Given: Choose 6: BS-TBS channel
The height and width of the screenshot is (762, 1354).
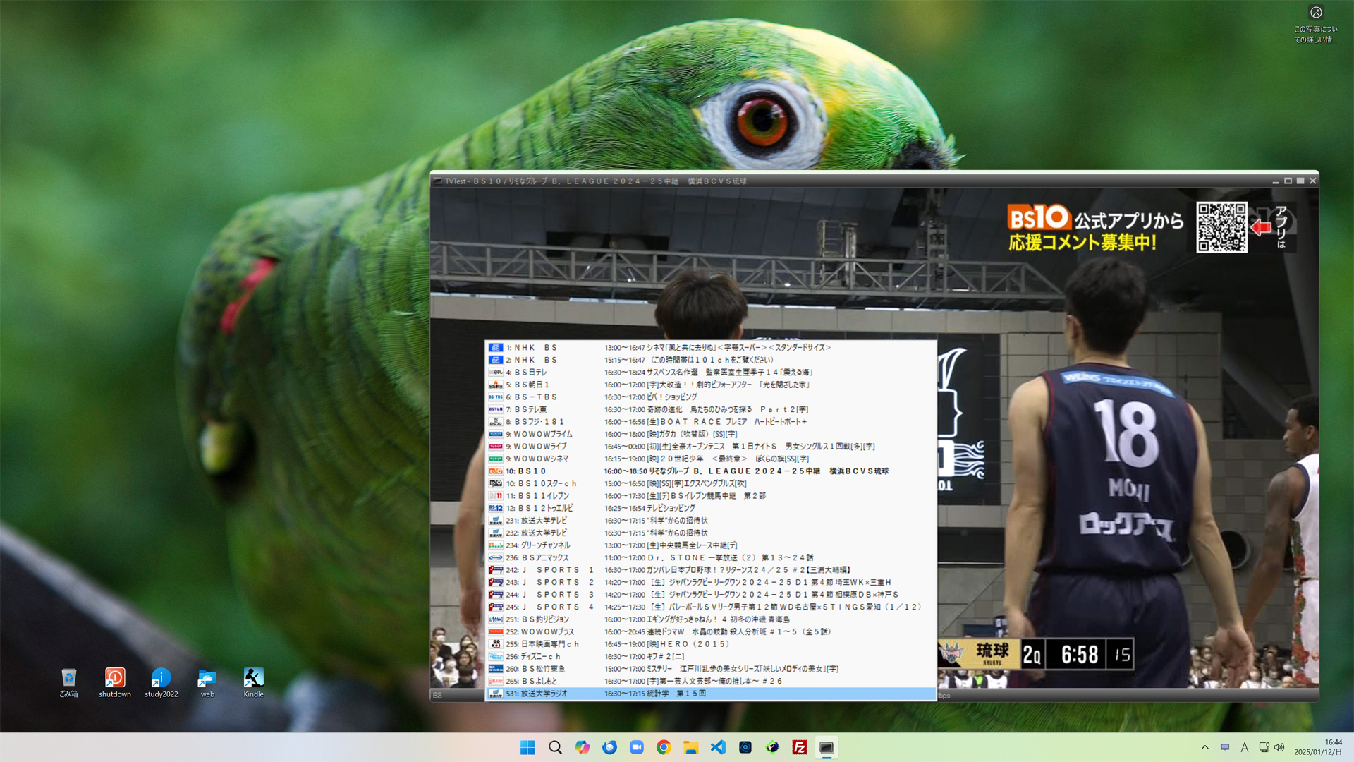Looking at the screenshot, I should [711, 397].
